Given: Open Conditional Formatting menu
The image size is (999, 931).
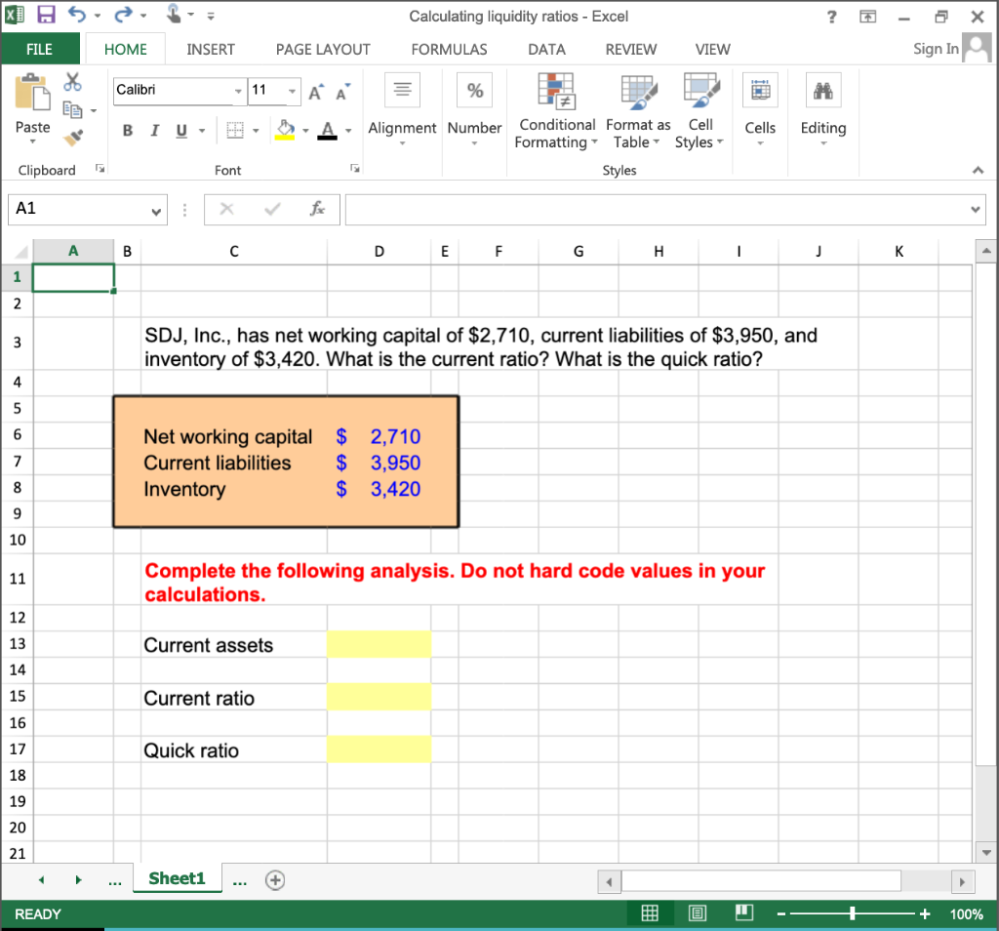Looking at the screenshot, I should click(555, 111).
